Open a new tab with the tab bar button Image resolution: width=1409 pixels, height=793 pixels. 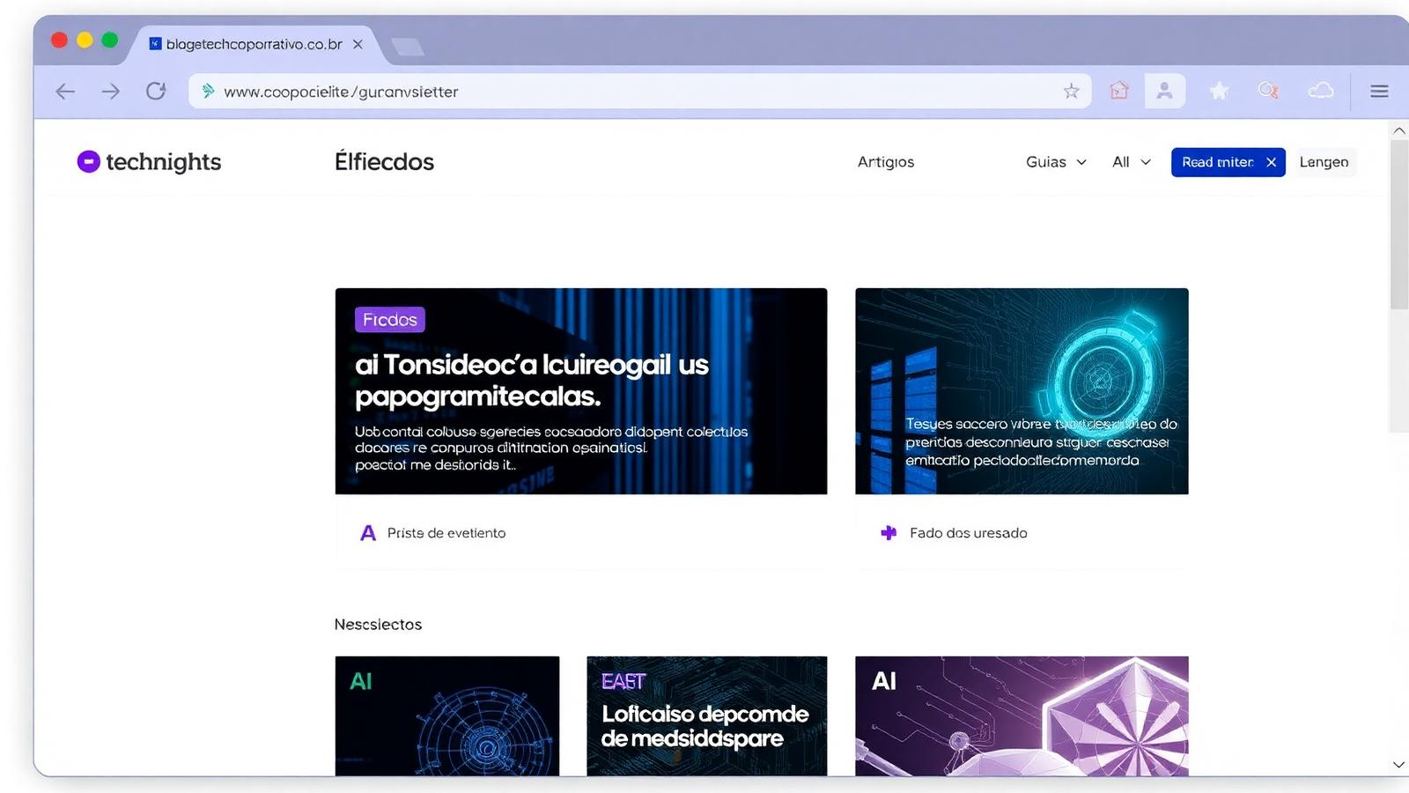click(x=407, y=46)
